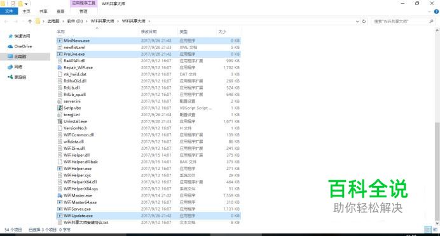Open the View ribbon tab
The width and height of the screenshot is (440, 236).
[x=60, y=11]
